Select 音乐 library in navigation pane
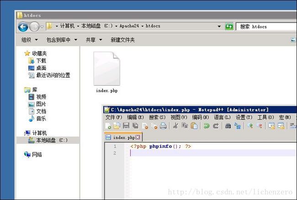Image resolution: width=297 pixels, height=200 pixels. coord(41,119)
